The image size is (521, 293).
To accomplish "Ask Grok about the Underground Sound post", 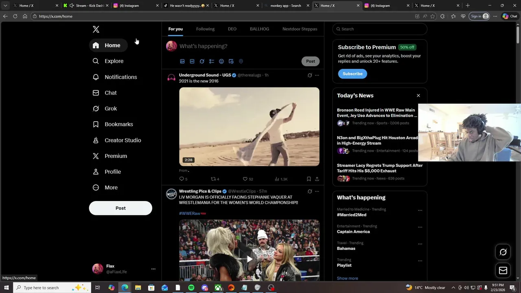I will [310, 75].
